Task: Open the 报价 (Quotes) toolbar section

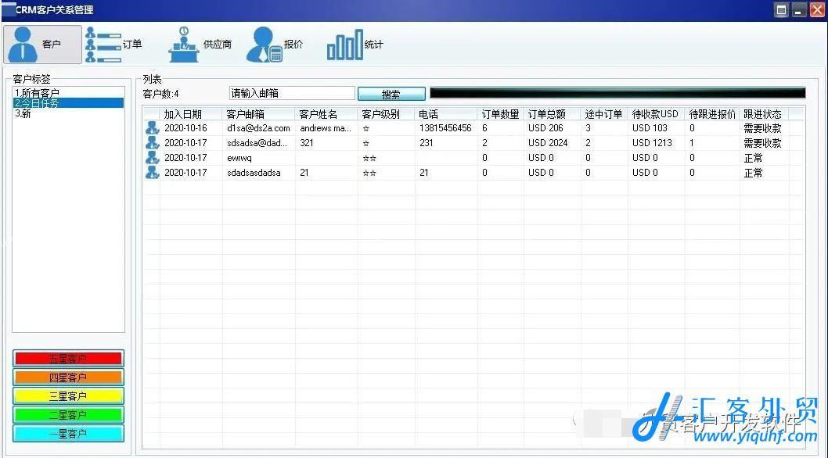Action: tap(275, 45)
